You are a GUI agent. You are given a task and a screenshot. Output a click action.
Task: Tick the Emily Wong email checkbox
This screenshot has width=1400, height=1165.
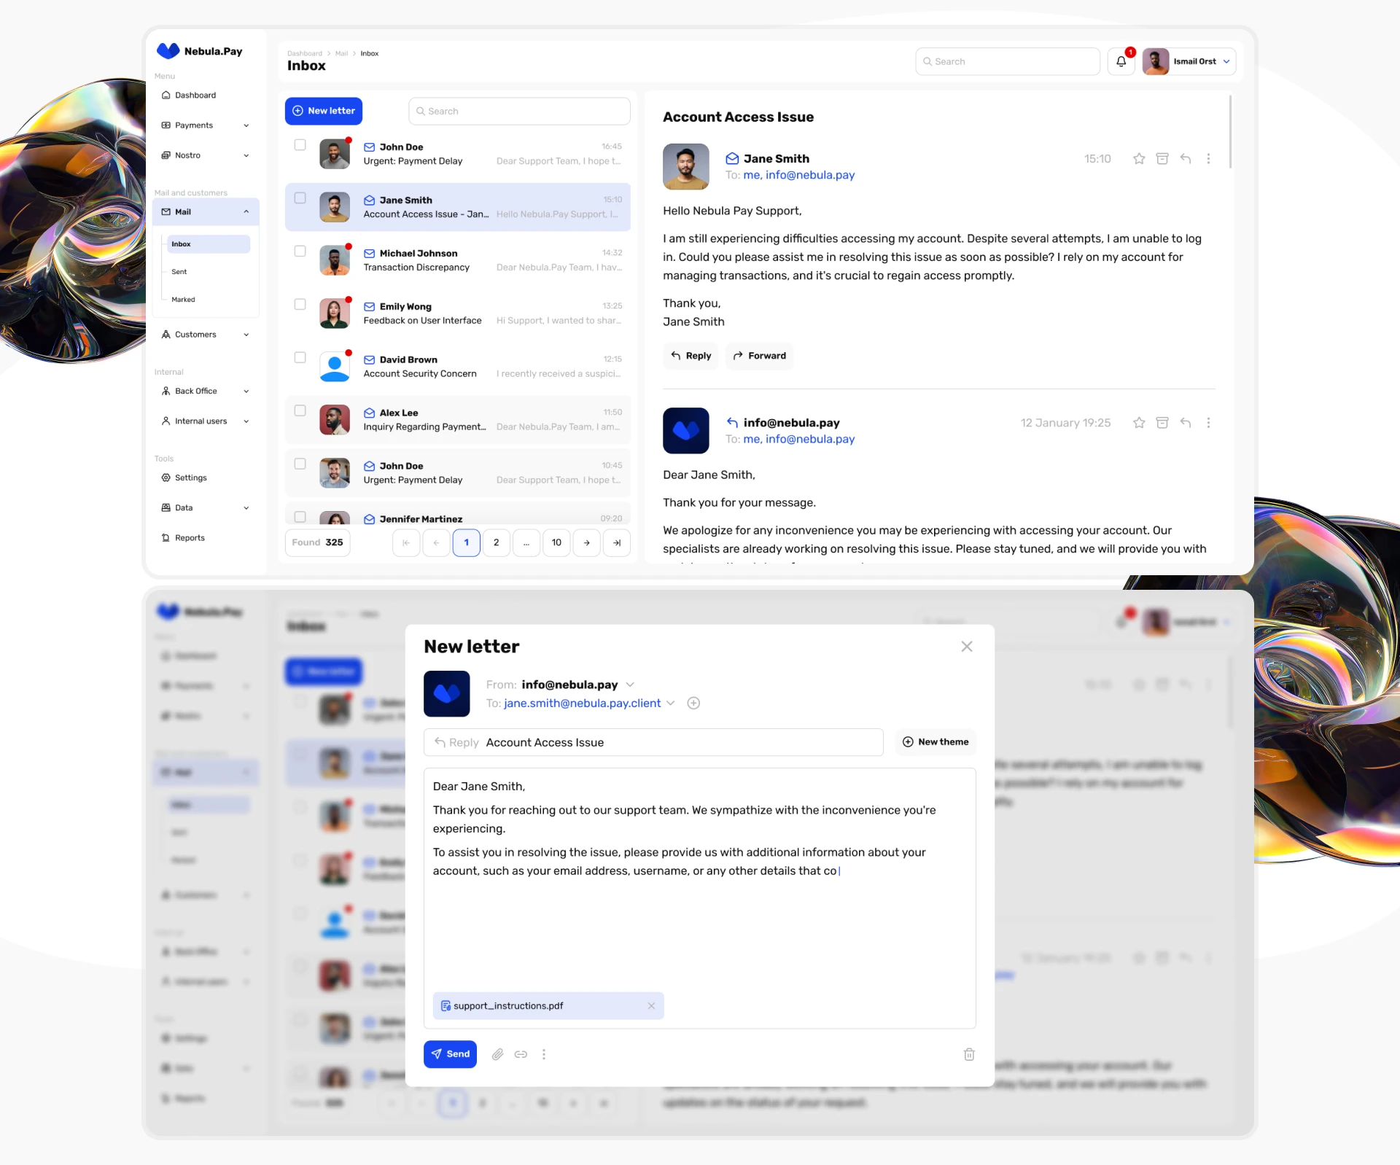(300, 305)
